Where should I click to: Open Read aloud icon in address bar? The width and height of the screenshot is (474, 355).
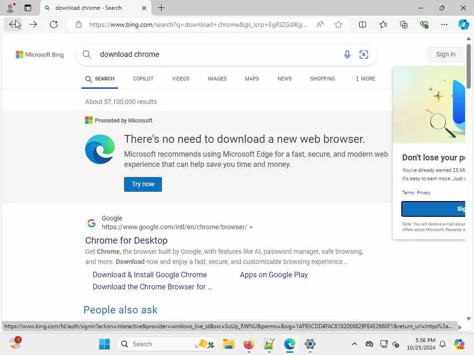click(x=320, y=24)
